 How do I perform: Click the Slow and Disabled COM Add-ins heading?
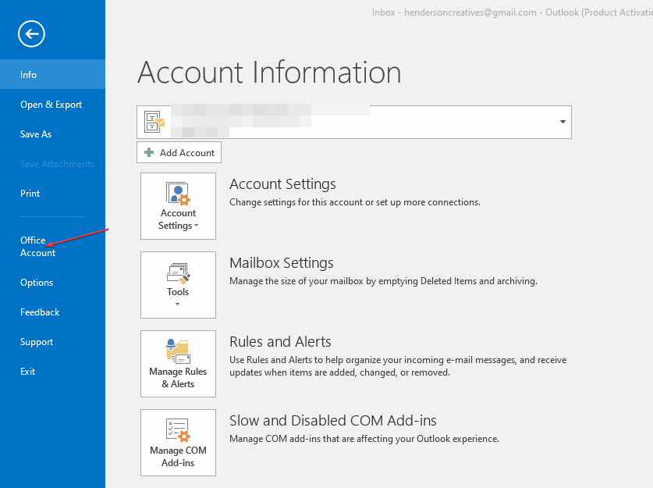click(x=333, y=421)
